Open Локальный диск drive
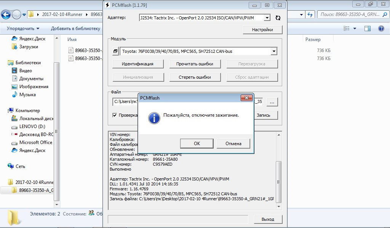 pyautogui.click(x=32, y=119)
